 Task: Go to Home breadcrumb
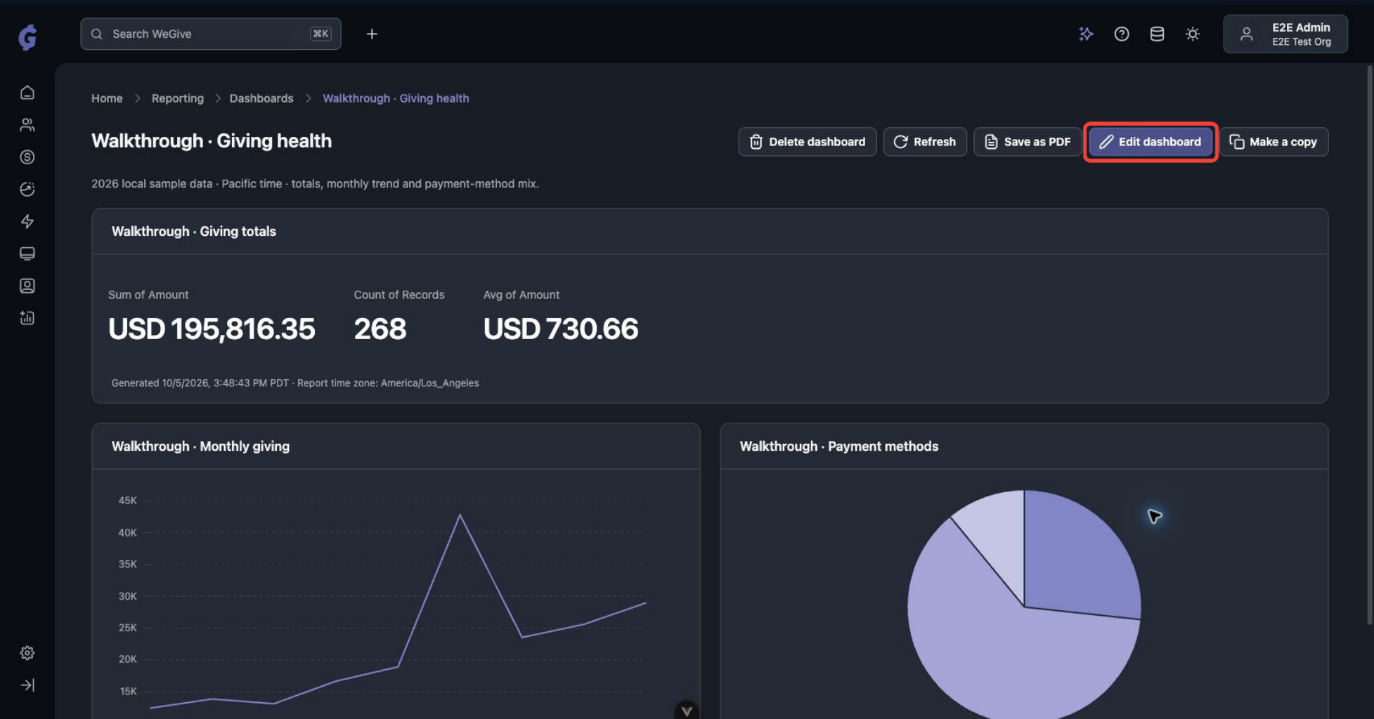click(x=107, y=98)
